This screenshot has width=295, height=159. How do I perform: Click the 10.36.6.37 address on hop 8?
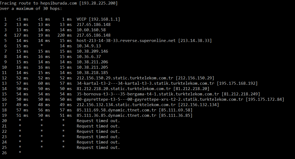pos(88,57)
